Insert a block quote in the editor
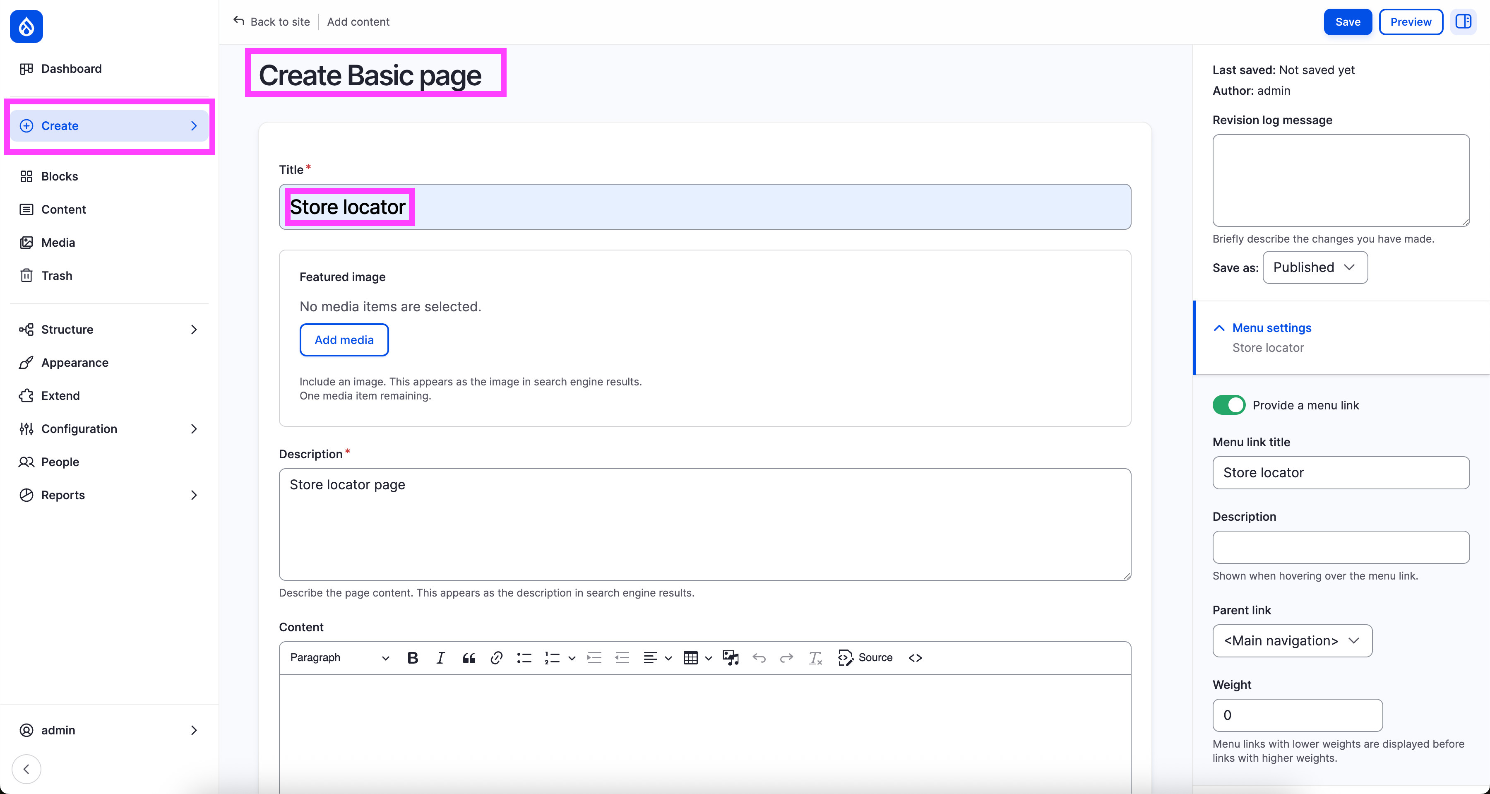This screenshot has height=794, width=1490. (469, 657)
